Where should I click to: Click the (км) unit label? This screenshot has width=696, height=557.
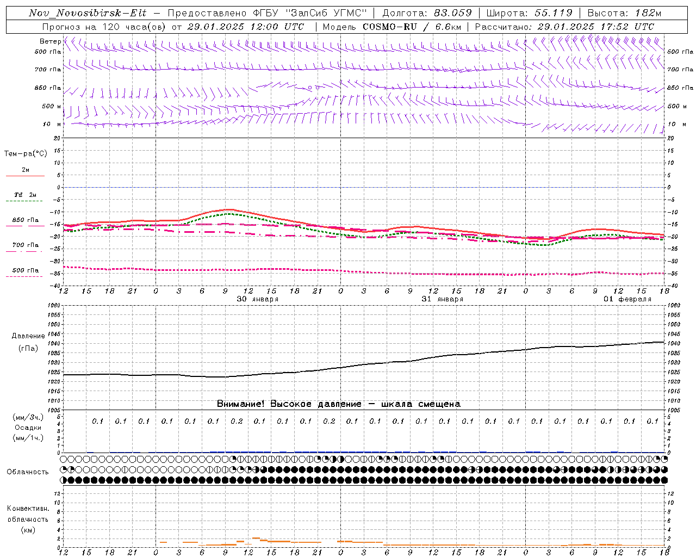pyautogui.click(x=28, y=530)
